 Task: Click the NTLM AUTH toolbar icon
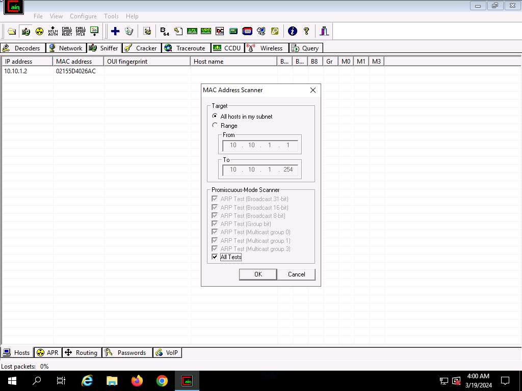click(53, 31)
